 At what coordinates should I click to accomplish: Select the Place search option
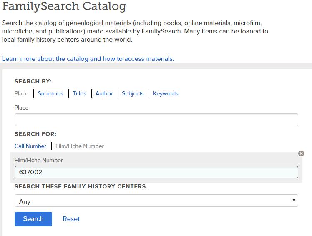point(22,93)
